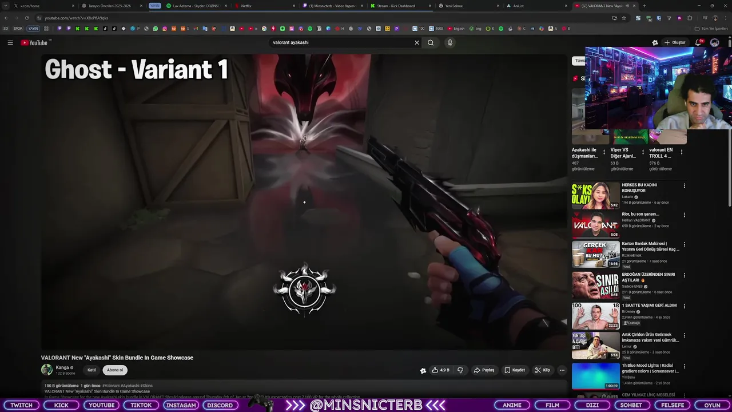Open more actions (three dots) below video
This screenshot has height=412, width=732.
(562, 370)
